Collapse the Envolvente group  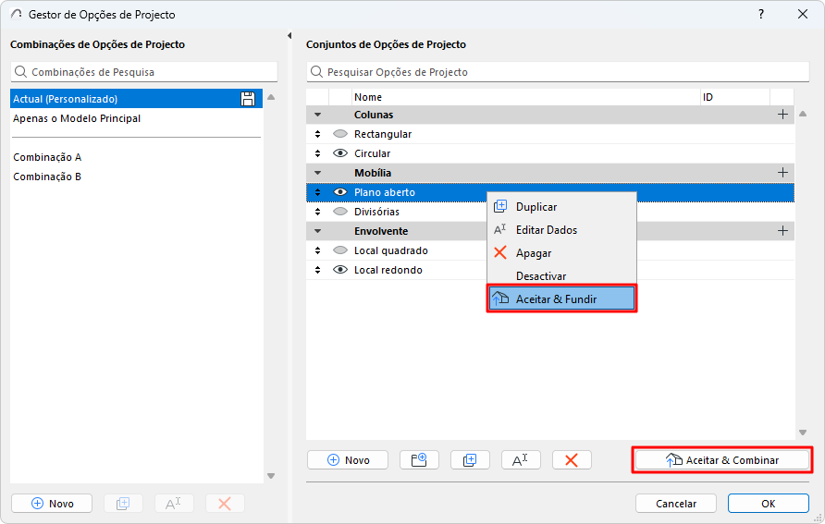(x=318, y=231)
